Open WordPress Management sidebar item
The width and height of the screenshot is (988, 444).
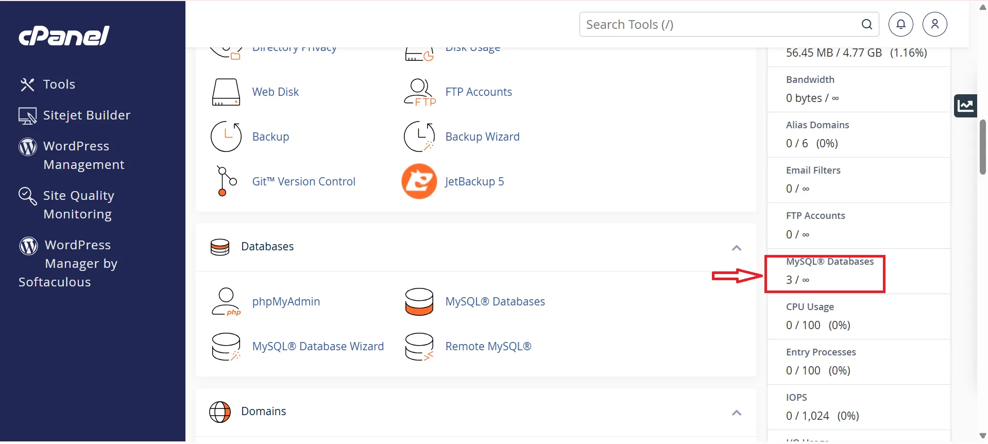click(83, 155)
